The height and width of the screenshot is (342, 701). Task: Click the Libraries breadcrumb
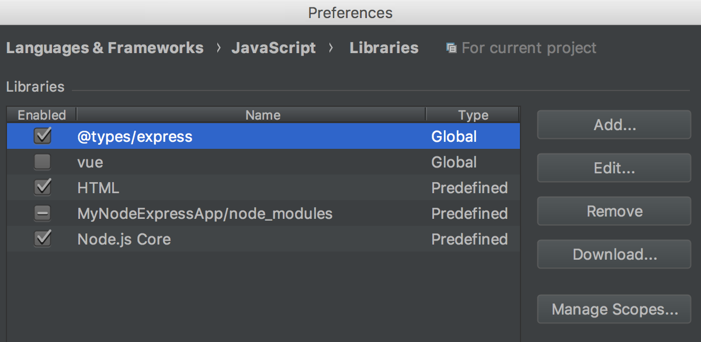pyautogui.click(x=384, y=47)
